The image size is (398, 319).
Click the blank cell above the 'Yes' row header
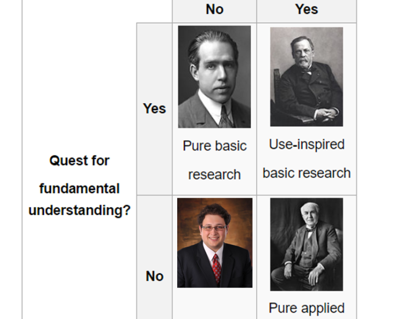[154, 11]
